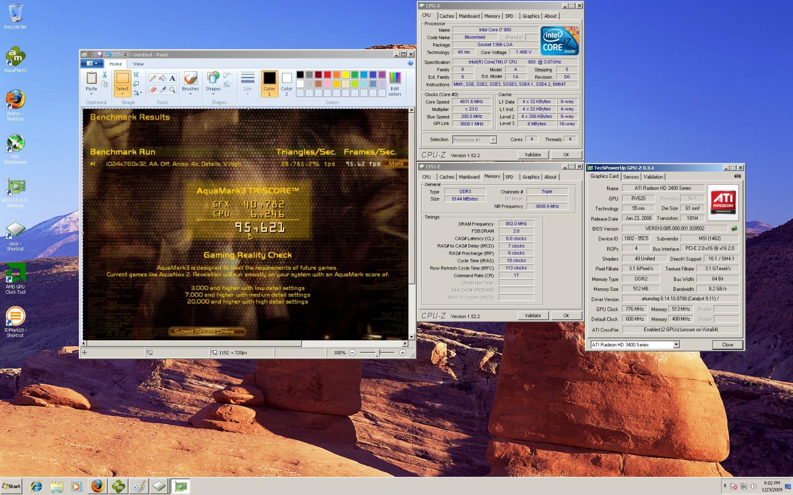Click the BIOS save icon in GPU-Z
The width and height of the screenshot is (793, 495).
(x=734, y=228)
